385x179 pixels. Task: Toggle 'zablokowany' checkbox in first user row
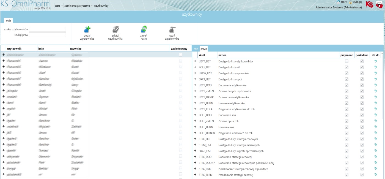[x=181, y=55]
